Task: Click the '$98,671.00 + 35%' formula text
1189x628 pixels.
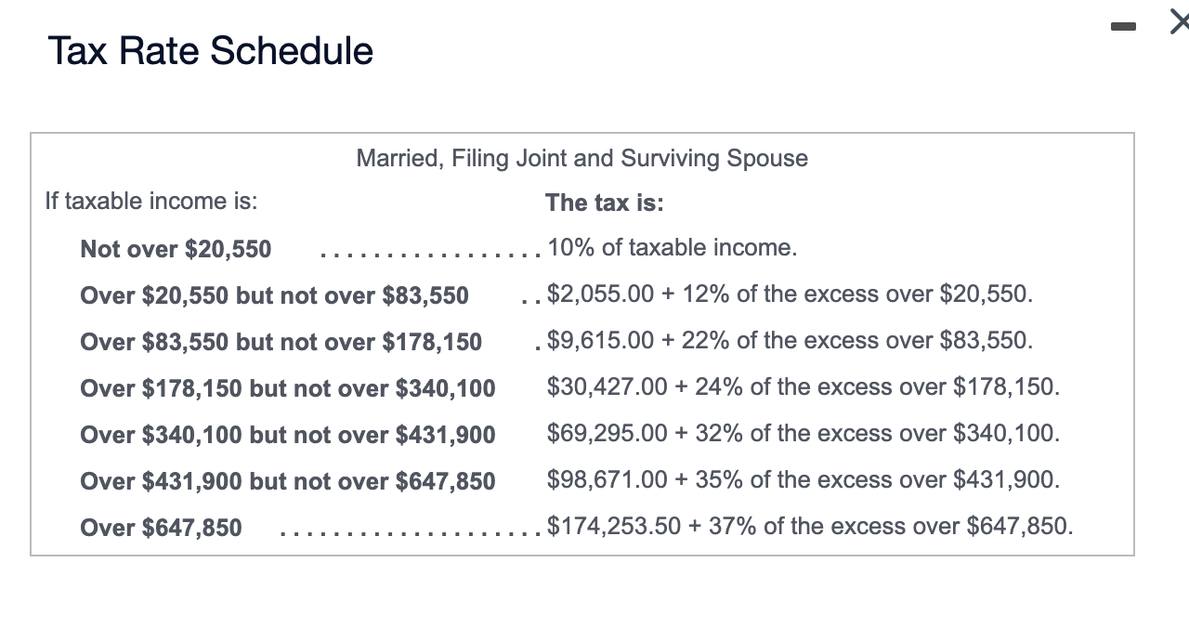Action: click(x=804, y=479)
